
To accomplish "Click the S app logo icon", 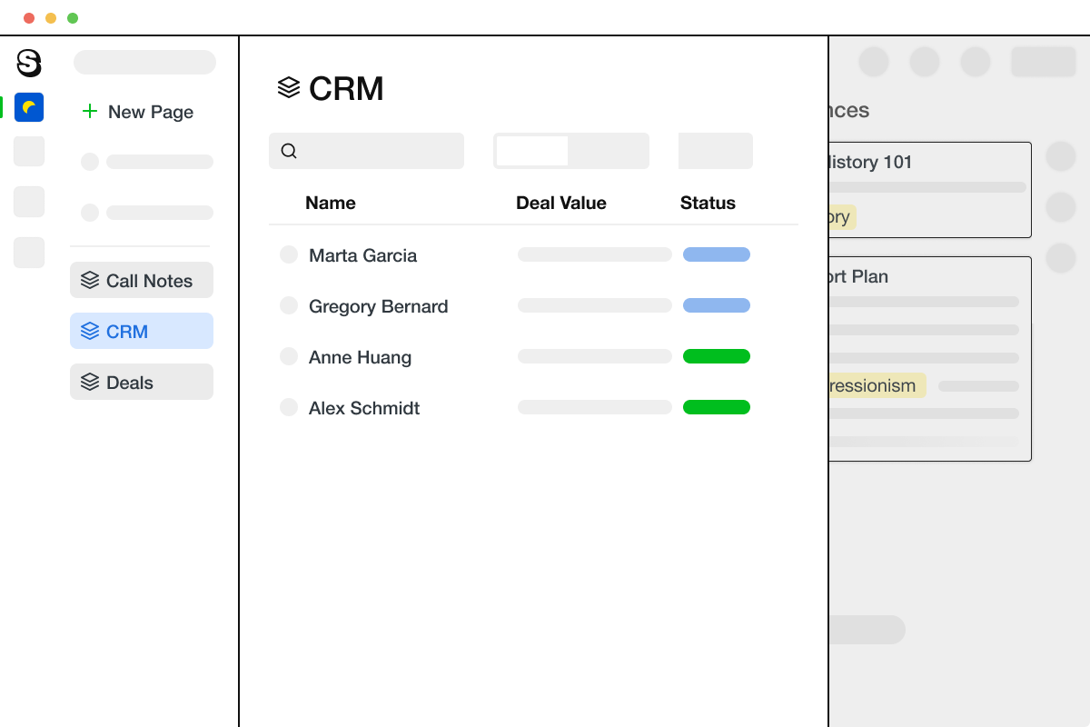I will tap(29, 63).
